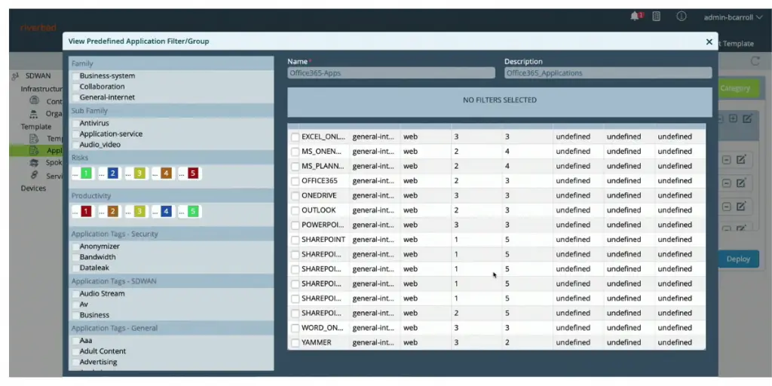Check the Av SDWAN tag checkbox

75,305
